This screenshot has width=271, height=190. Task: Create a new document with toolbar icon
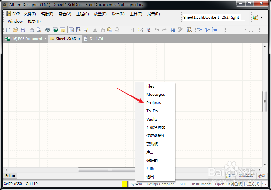(8, 30)
